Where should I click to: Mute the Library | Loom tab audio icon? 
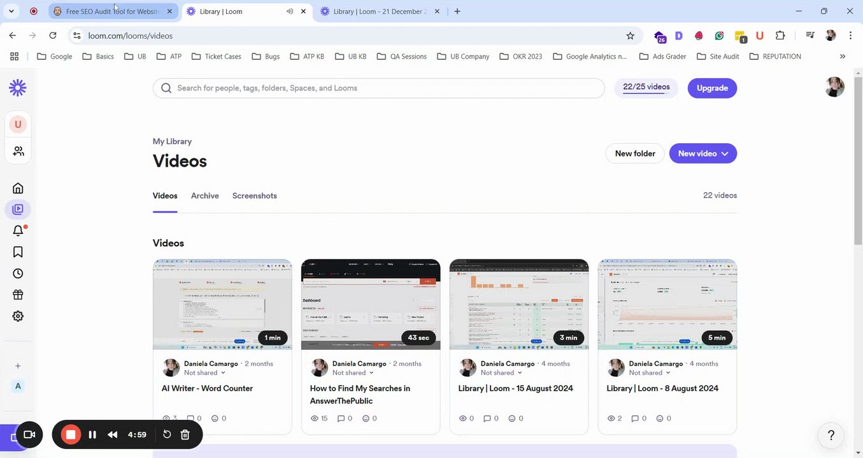[x=290, y=11]
